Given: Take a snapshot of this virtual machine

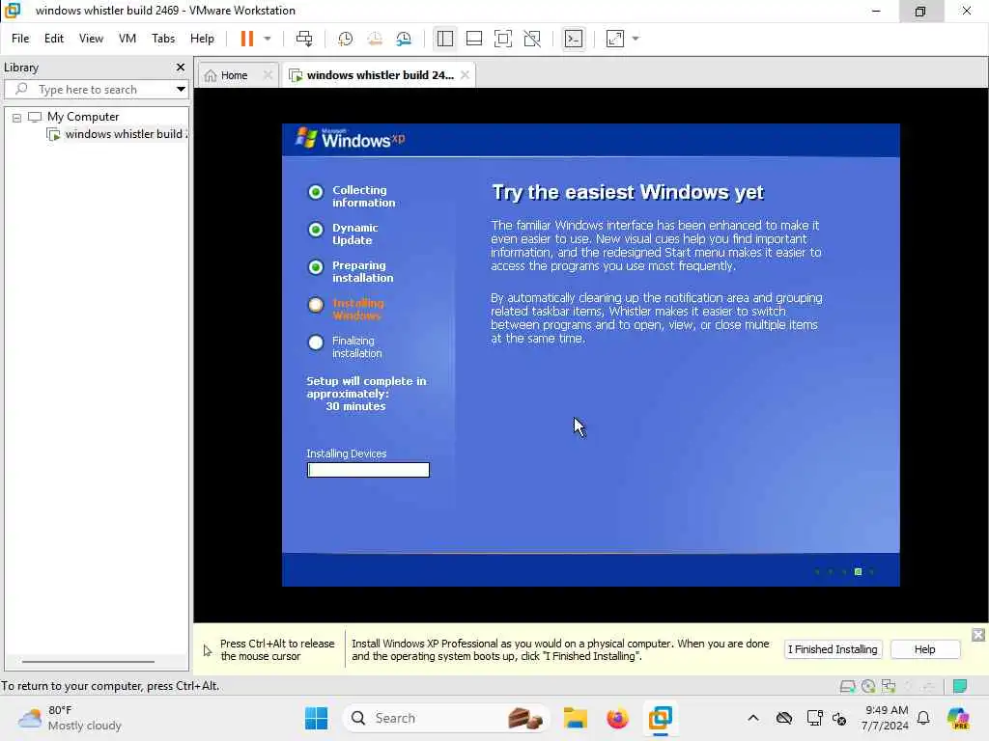Looking at the screenshot, I should 345,39.
